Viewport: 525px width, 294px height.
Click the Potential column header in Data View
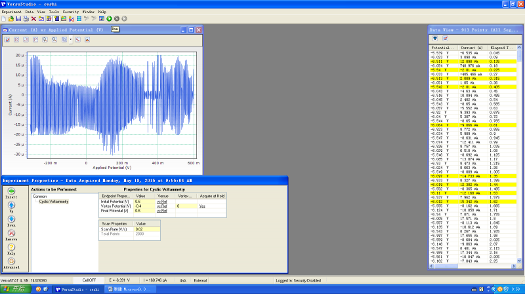[443, 48]
